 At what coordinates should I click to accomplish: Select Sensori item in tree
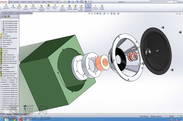click(x=4, y=34)
